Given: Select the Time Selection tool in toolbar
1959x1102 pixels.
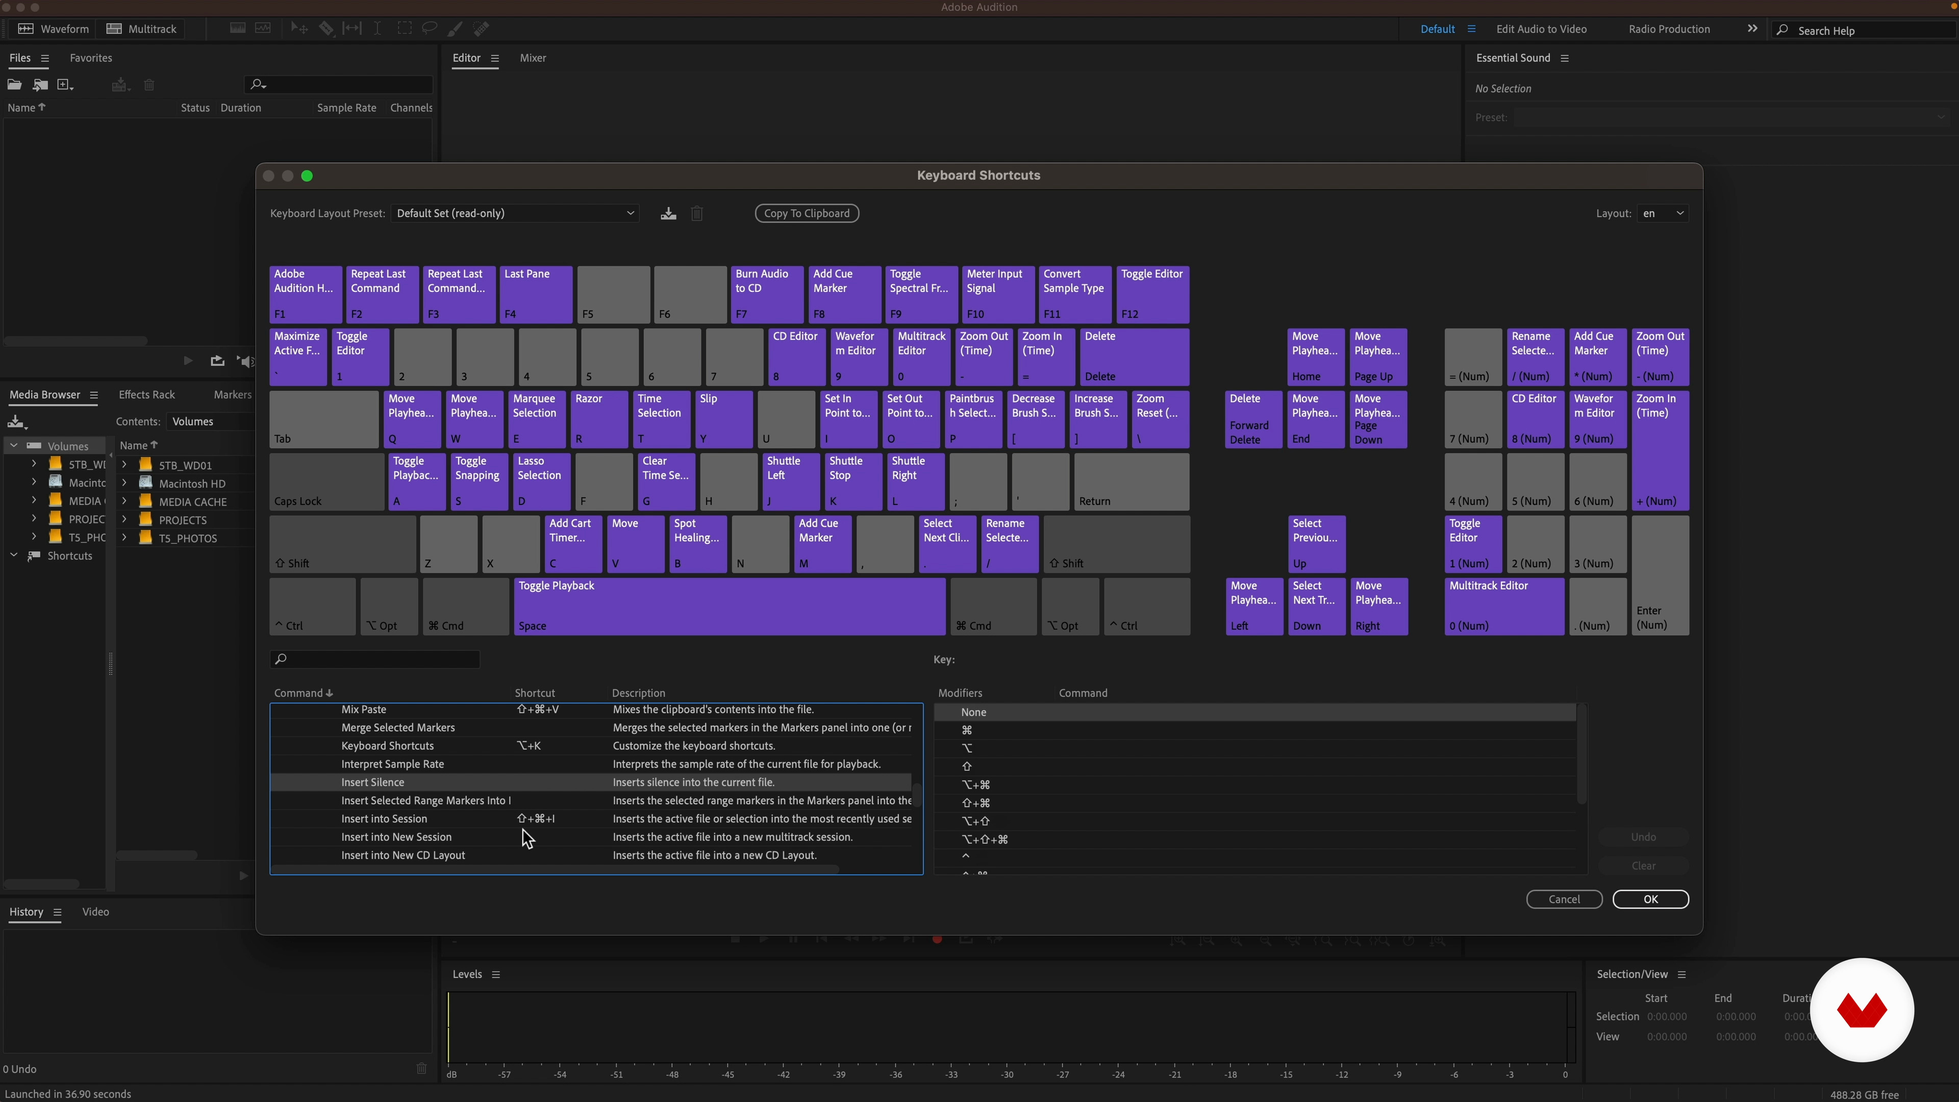Looking at the screenshot, I should click(x=377, y=29).
